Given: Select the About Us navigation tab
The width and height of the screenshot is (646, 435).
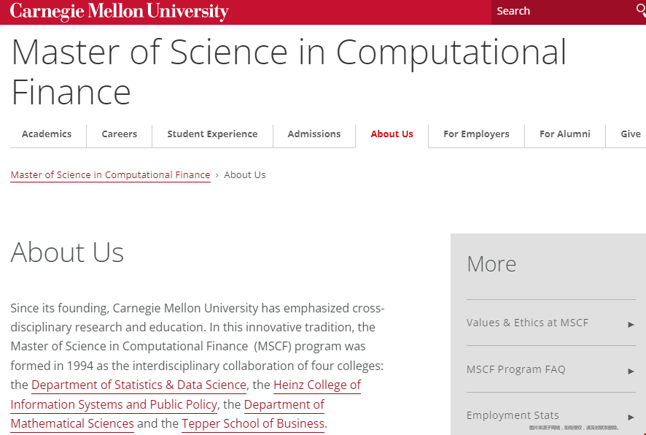Looking at the screenshot, I should pyautogui.click(x=392, y=134).
